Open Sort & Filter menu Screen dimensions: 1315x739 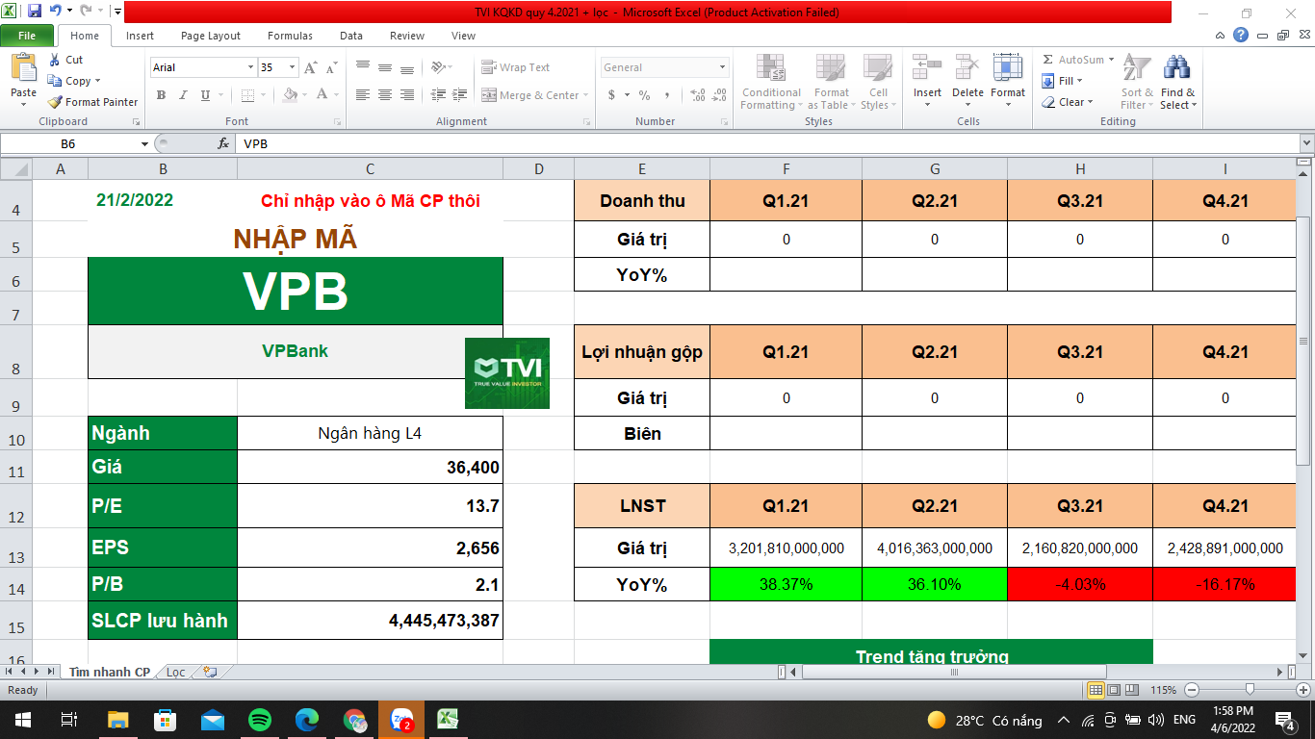coord(1137,83)
